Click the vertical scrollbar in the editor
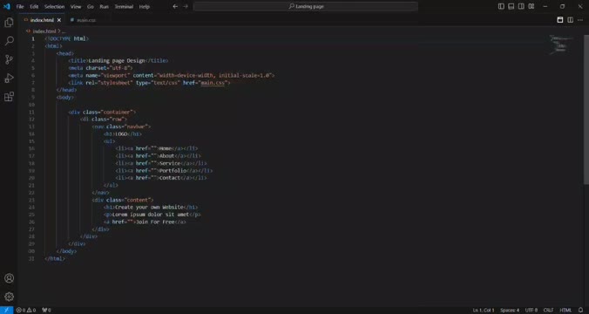Viewport: 589px width, 314px height. coord(586,109)
